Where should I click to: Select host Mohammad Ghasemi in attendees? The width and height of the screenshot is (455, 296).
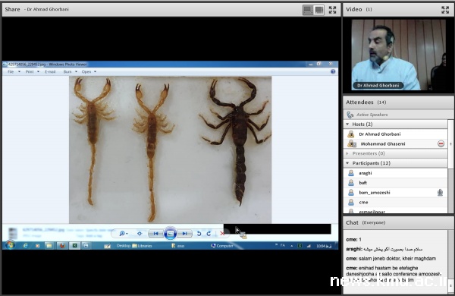[396, 143]
